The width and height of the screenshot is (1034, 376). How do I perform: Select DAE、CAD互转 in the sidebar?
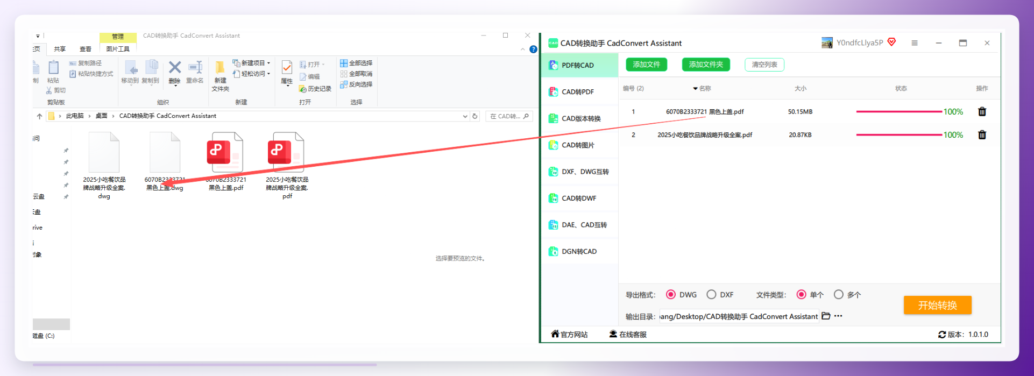[580, 225]
